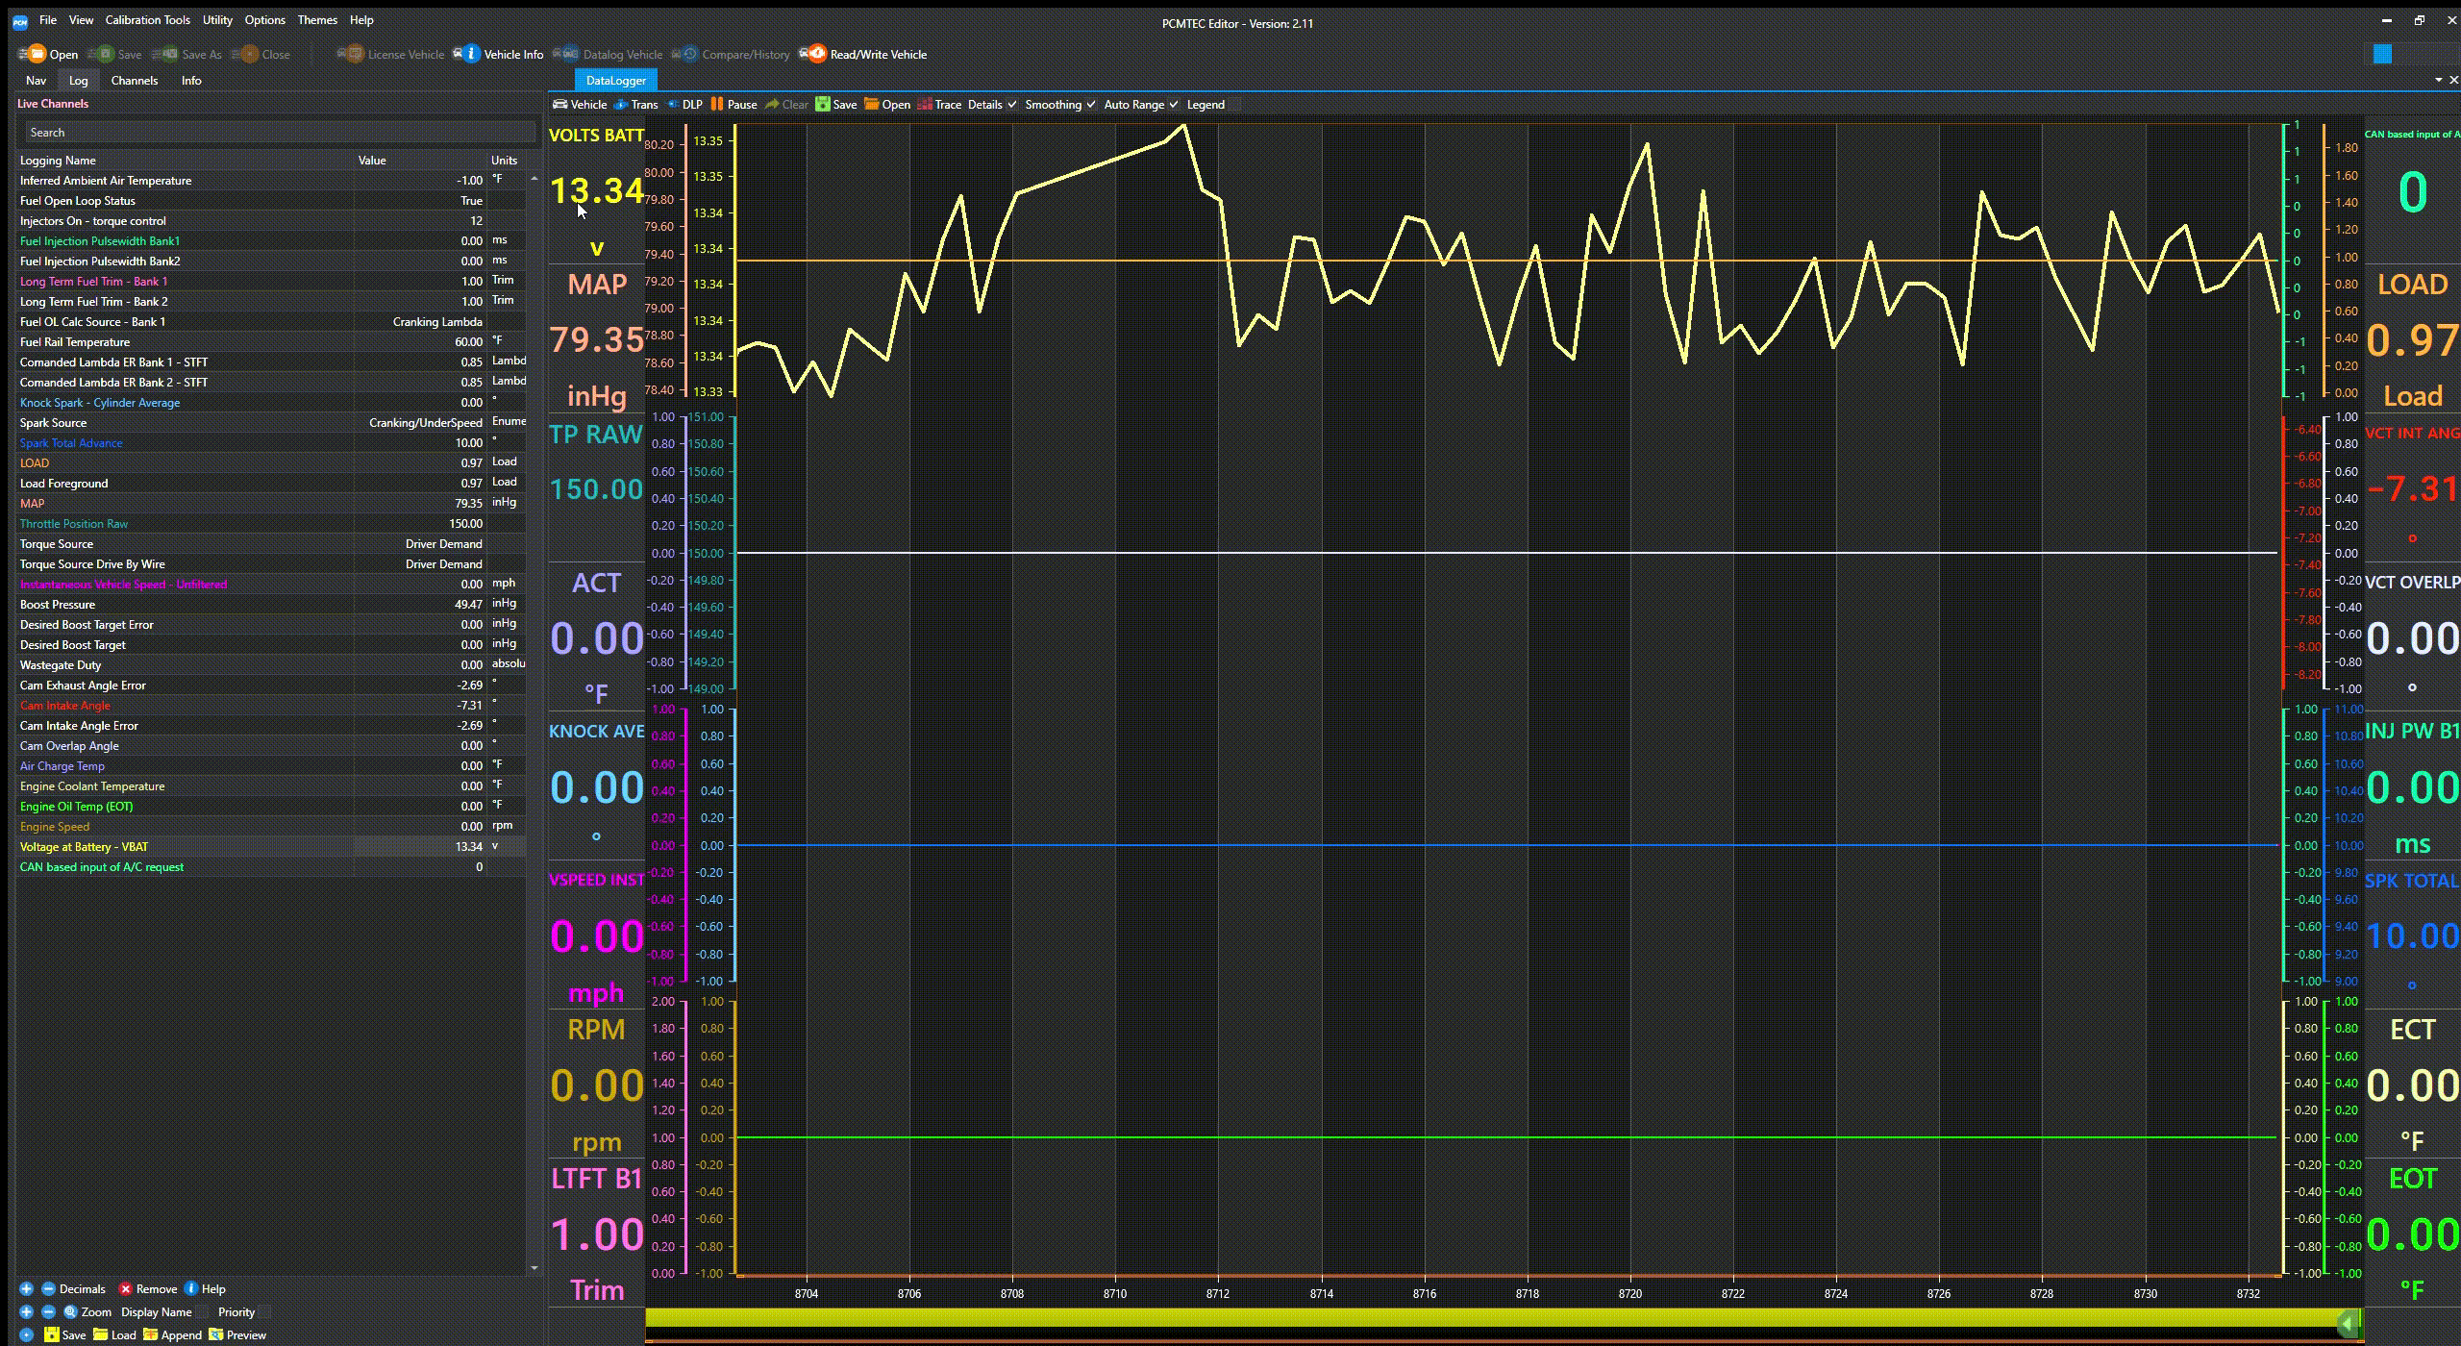Screen dimensions: 2461x1346
Task: Click the red Remove channel icon
Action: [x=125, y=1289]
